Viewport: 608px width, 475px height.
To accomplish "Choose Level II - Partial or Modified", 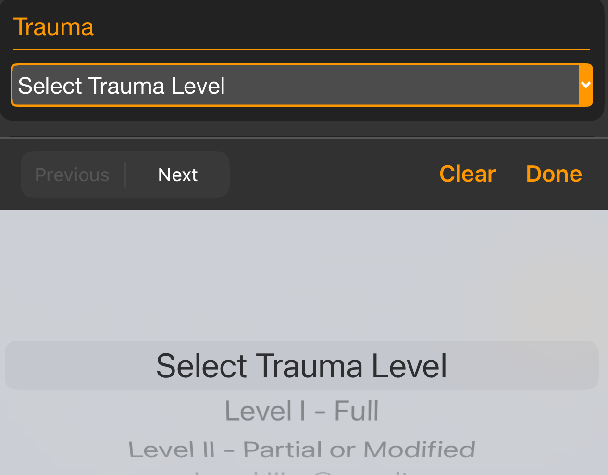I will point(301,449).
